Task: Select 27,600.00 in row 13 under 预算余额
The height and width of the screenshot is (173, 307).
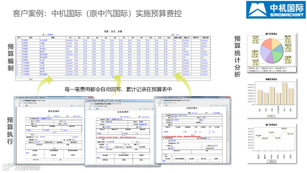Action: [x=204, y=75]
